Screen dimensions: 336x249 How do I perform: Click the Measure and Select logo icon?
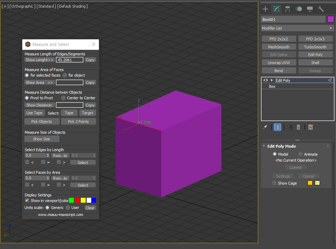pyautogui.click(x=28, y=44)
